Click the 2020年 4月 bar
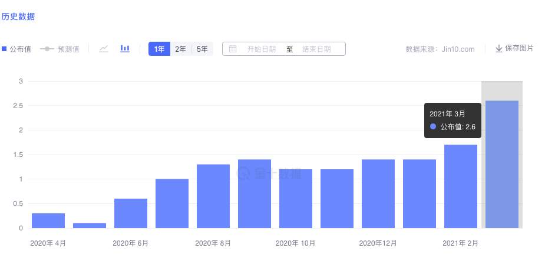Screen dimensions: 545x258 pyautogui.click(x=48, y=220)
